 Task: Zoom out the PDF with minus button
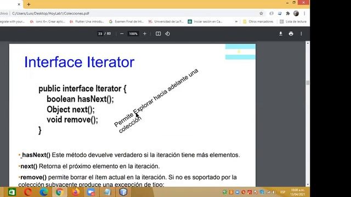122,34
